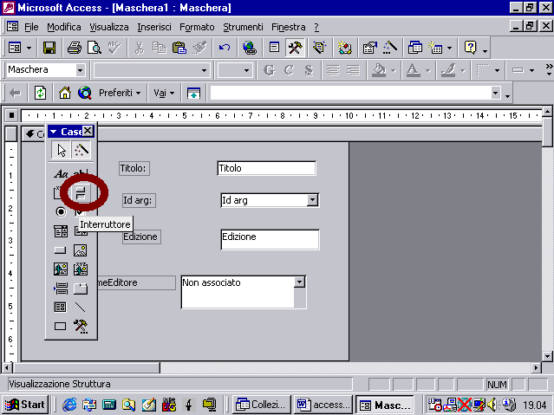The height and width of the screenshot is (415, 554).
Task: Click the web toolbar Refresh icon
Action: coord(40,94)
